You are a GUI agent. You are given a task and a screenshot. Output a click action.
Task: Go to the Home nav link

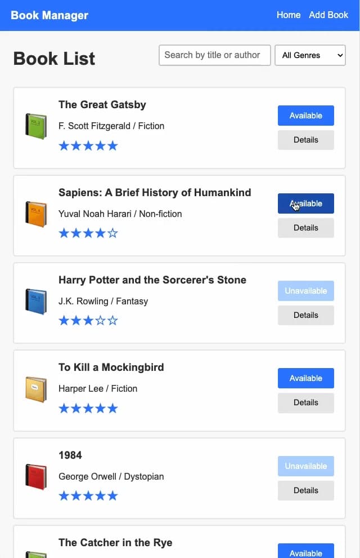pyautogui.click(x=289, y=15)
